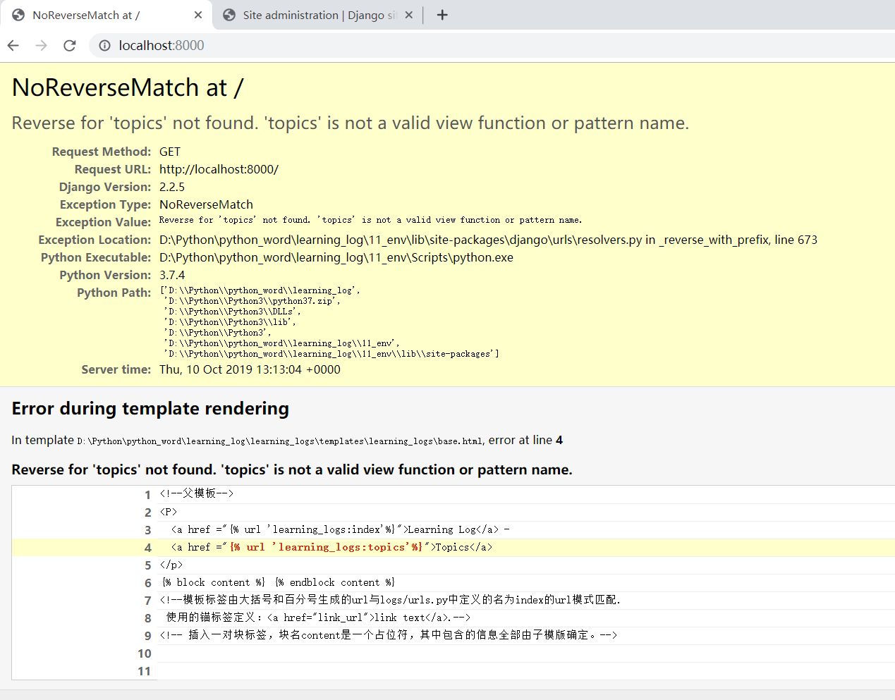This screenshot has height=700, width=895.
Task: Click code line 3 with learning_logs:index
Action: click(x=340, y=529)
